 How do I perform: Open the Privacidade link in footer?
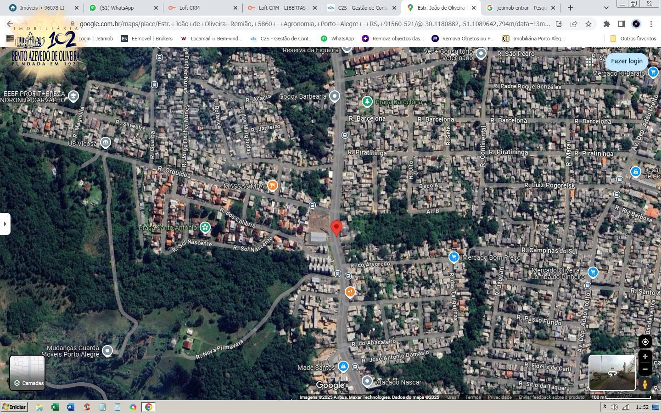(x=499, y=397)
